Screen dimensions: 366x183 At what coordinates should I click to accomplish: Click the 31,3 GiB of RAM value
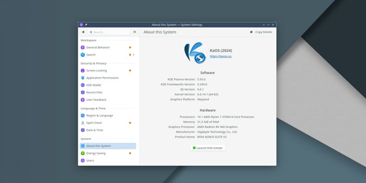pyautogui.click(x=208, y=122)
